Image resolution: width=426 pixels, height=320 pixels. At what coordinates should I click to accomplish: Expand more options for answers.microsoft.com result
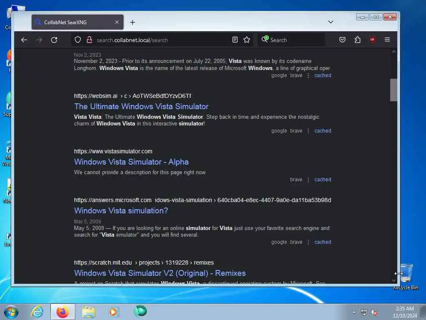click(x=308, y=242)
